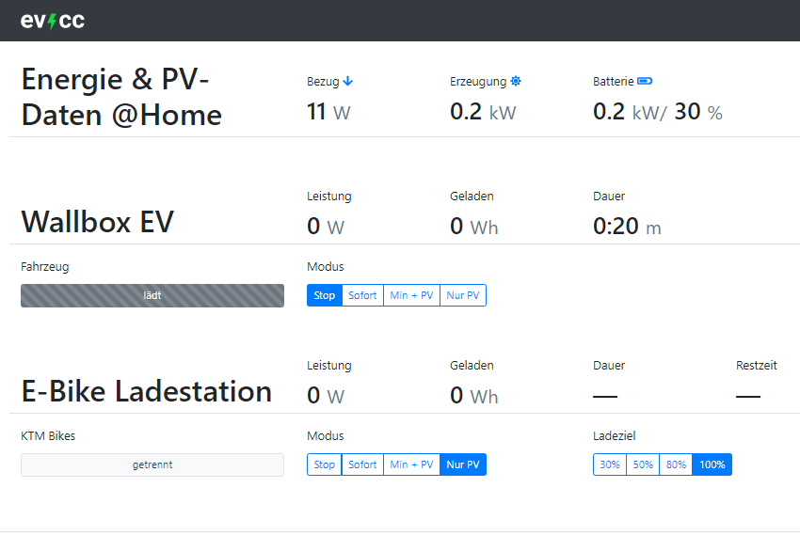Screen dimensions: 800x535
Task: Click the KTM Bikes 'getrennt' status bar
Action: (152, 464)
